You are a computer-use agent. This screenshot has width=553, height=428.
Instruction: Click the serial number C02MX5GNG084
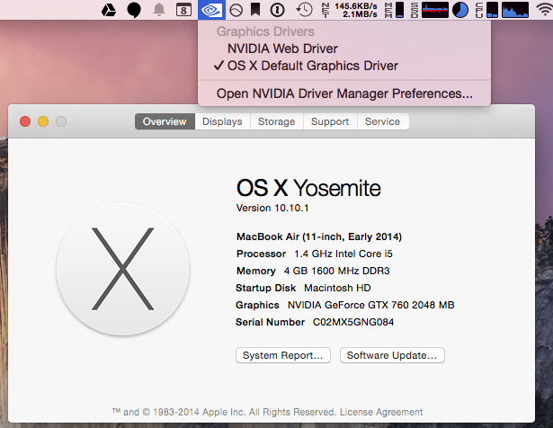point(353,322)
